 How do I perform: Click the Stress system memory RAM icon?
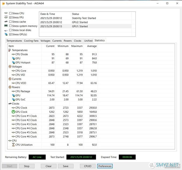coord(6,26)
